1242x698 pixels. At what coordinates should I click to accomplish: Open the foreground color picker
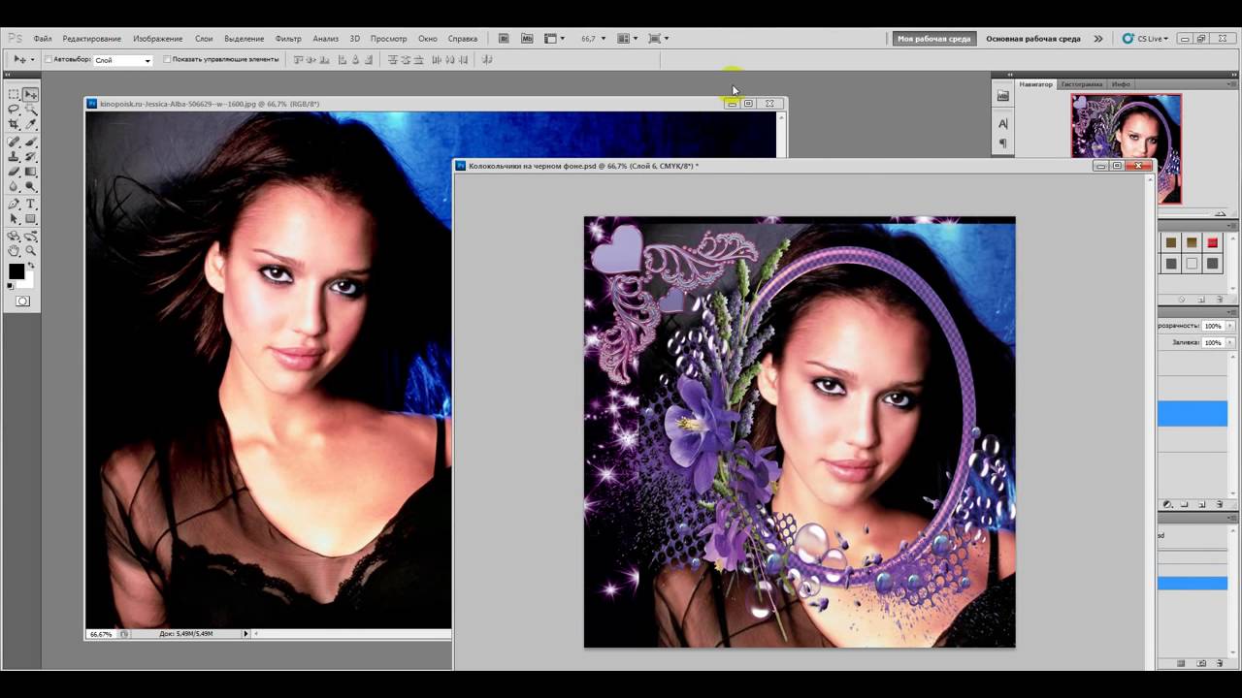pyautogui.click(x=16, y=271)
